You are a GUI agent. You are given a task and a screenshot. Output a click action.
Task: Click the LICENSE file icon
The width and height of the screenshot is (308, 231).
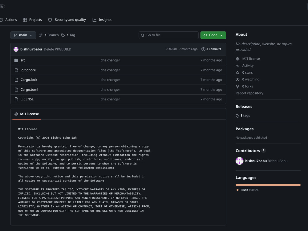(x=17, y=99)
